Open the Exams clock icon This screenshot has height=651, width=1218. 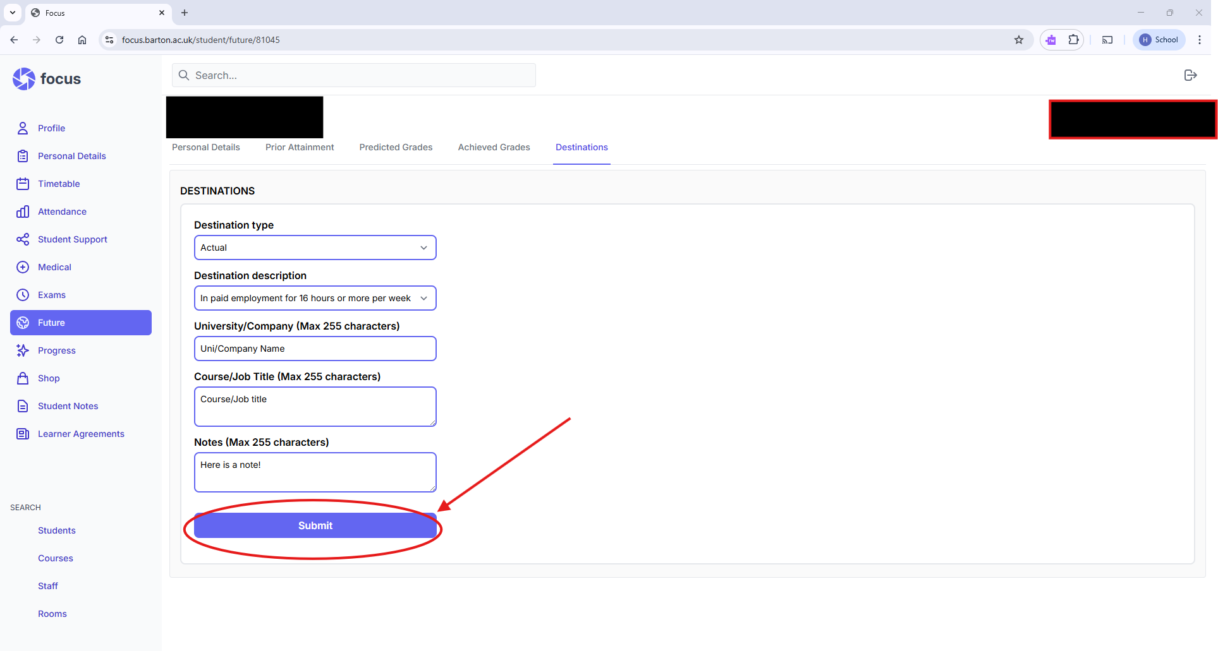(x=23, y=295)
